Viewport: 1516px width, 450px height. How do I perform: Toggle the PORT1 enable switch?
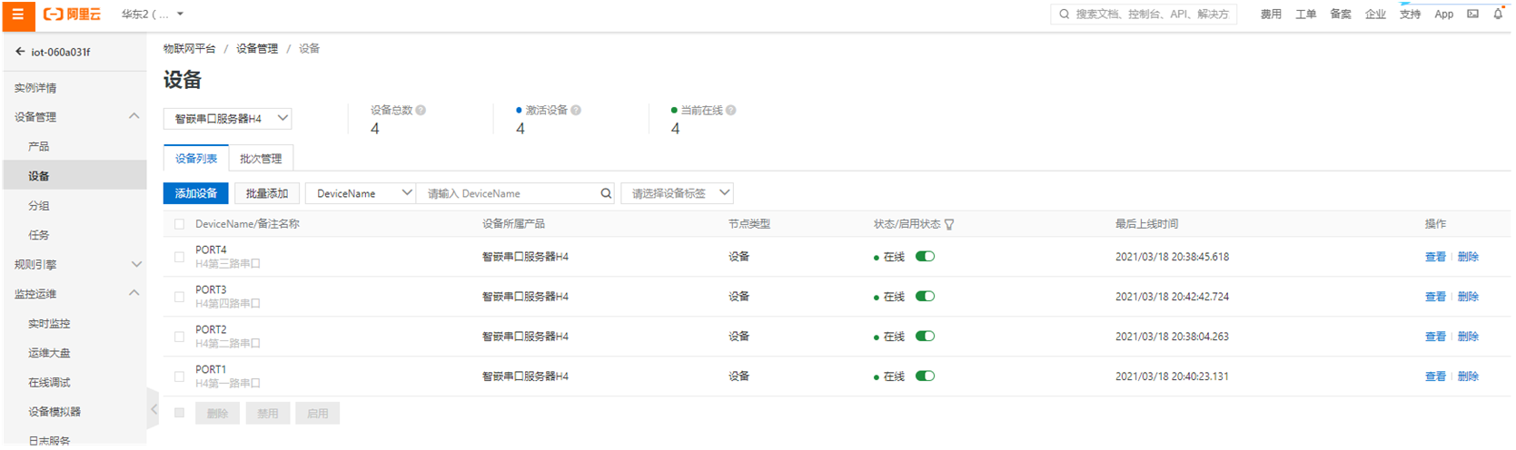(x=925, y=377)
